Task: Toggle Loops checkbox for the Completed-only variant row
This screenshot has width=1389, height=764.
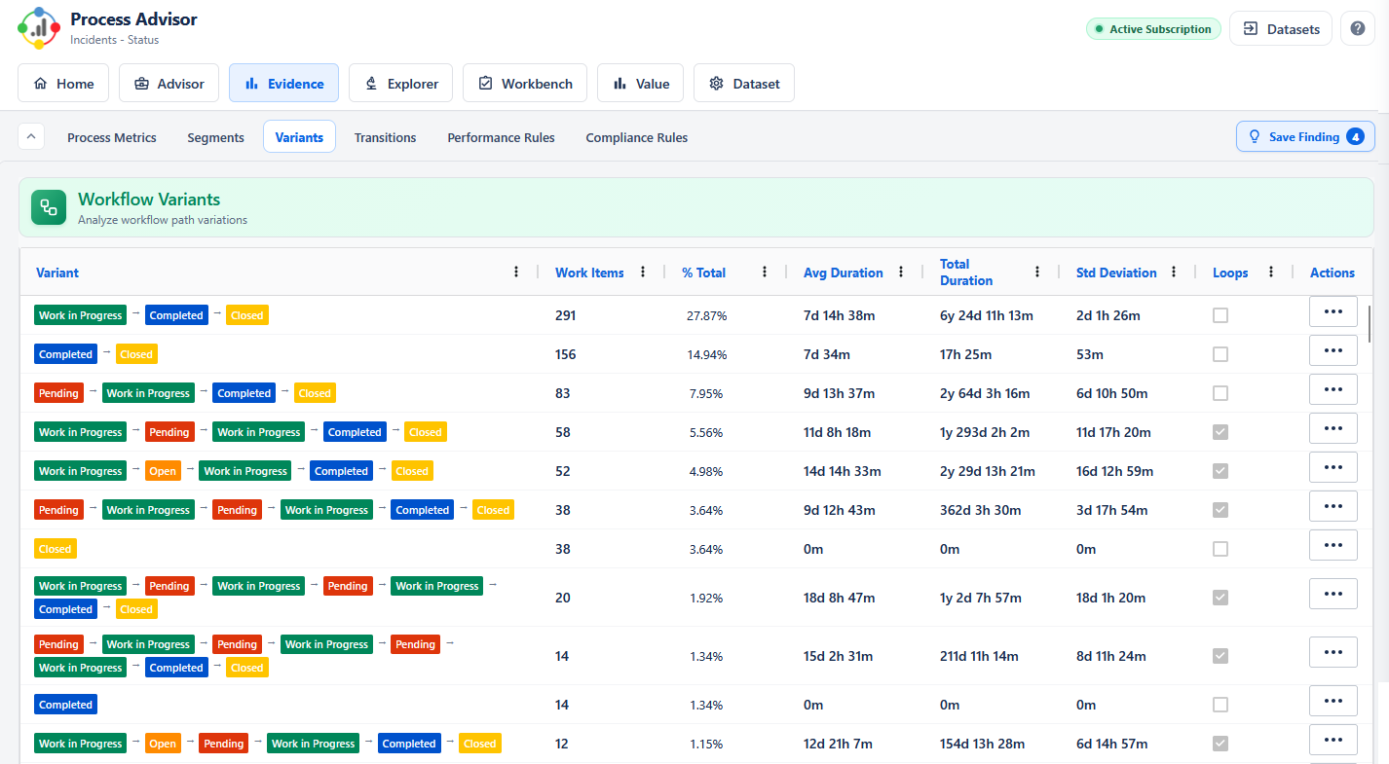Action: point(1220,705)
